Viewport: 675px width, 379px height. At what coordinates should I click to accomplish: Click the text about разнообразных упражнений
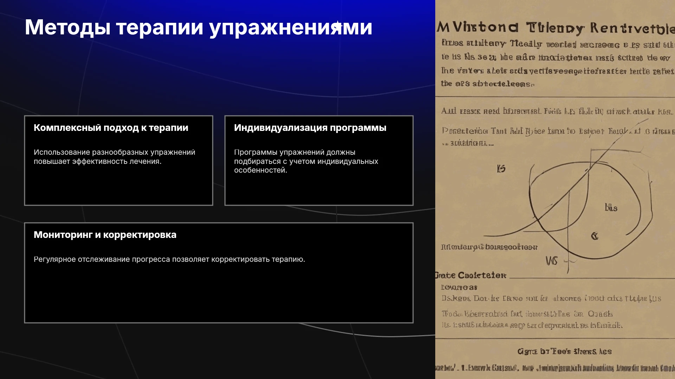point(114,157)
